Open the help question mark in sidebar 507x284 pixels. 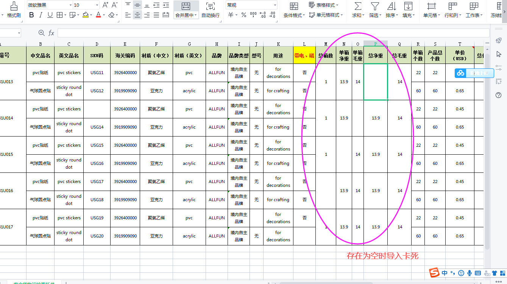(499, 95)
